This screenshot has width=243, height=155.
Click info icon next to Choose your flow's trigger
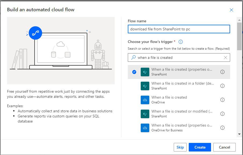180,42
